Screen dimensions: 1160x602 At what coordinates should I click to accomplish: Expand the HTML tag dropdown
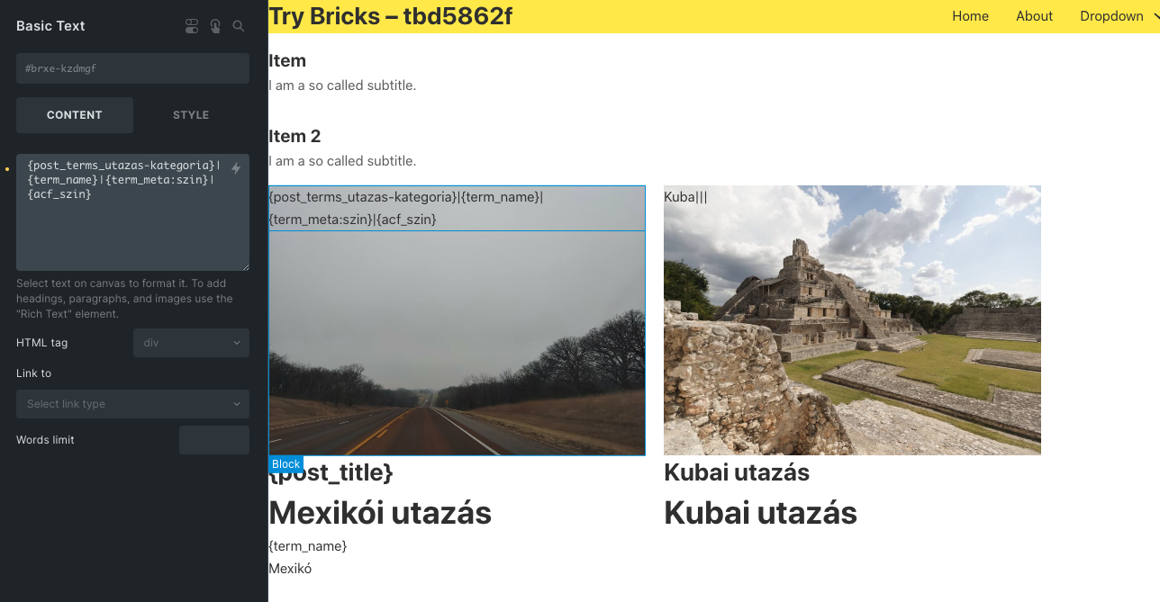tap(191, 343)
